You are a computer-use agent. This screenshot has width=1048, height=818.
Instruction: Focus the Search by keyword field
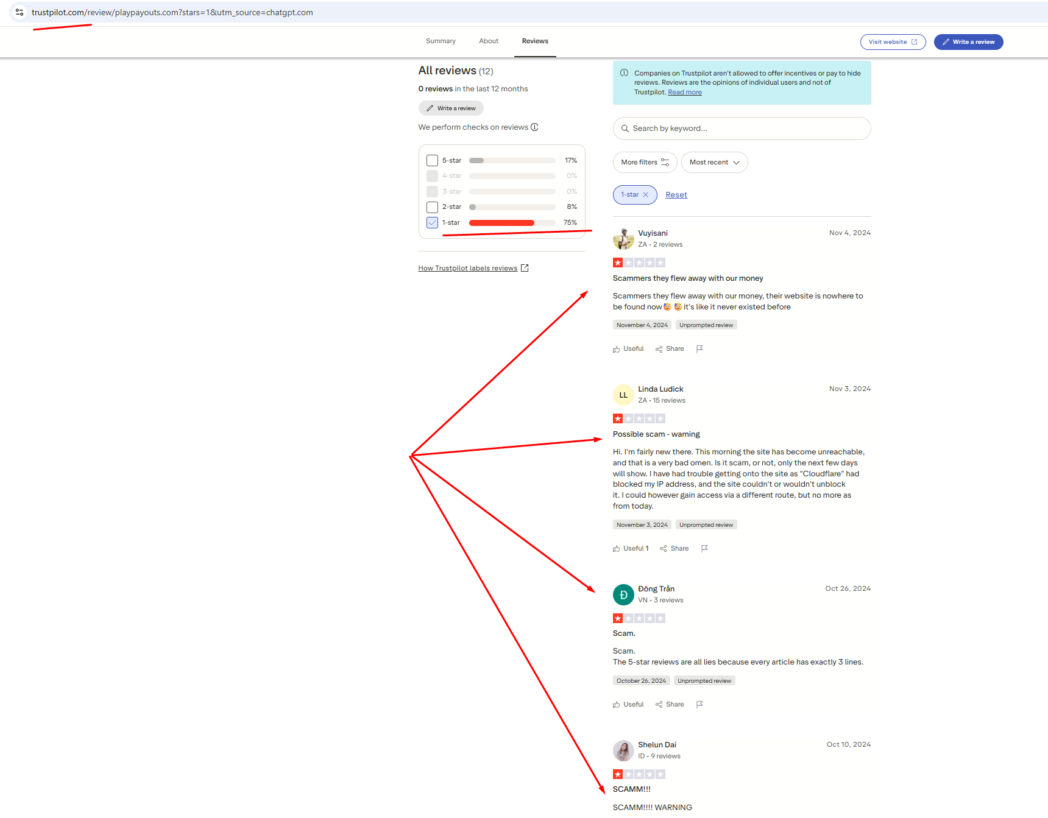point(742,129)
